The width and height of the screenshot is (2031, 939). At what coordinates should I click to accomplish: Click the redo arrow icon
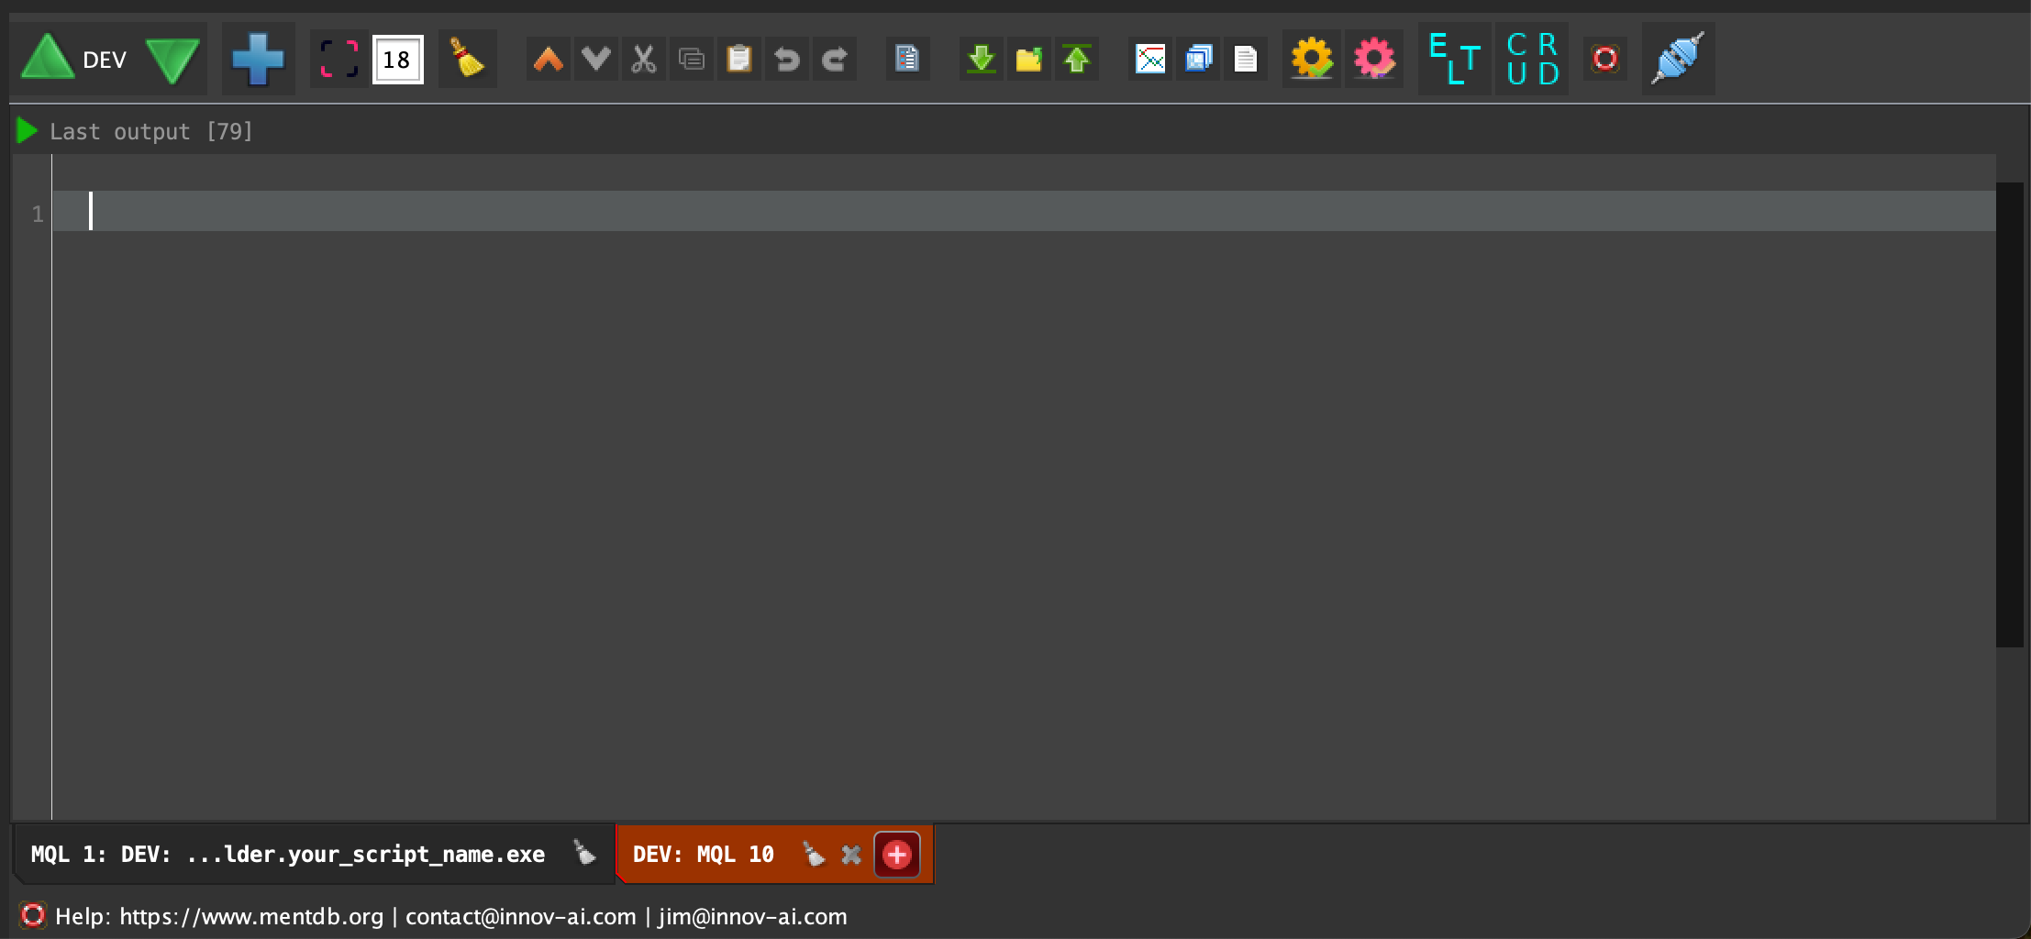click(x=834, y=60)
